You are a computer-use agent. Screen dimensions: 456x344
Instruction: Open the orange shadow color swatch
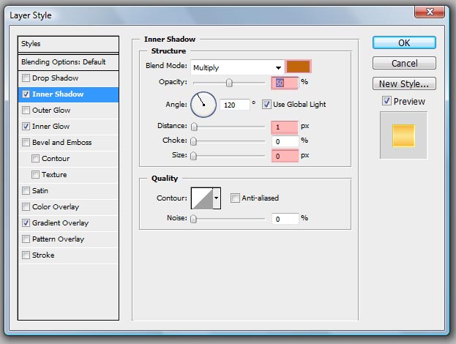pos(299,67)
